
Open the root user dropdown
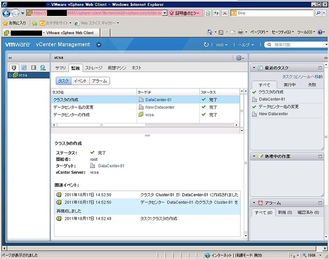[222, 45]
